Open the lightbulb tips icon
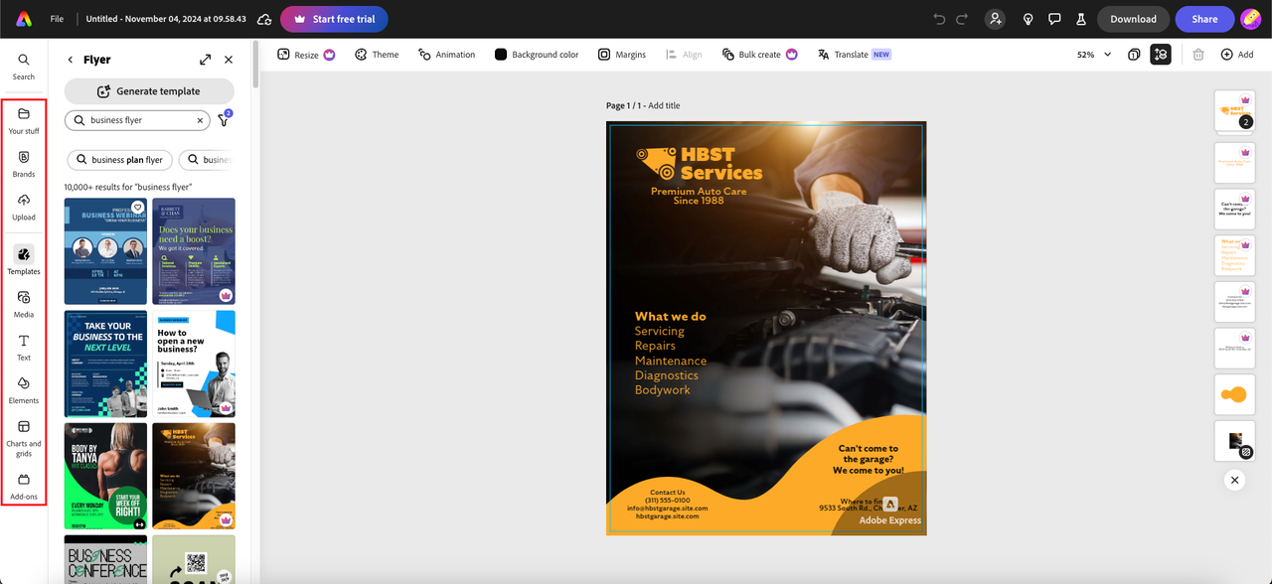The height and width of the screenshot is (584, 1272). pyautogui.click(x=1028, y=19)
